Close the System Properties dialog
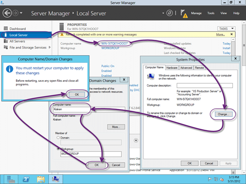 (x=236, y=59)
